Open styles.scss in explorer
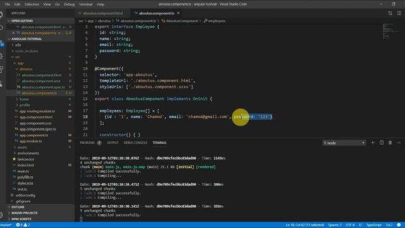Viewport: 405px width, 228px height. click(25, 183)
